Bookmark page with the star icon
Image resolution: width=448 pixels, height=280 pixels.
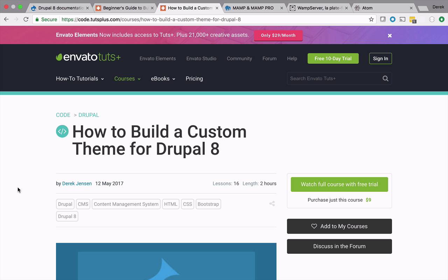(x=371, y=19)
